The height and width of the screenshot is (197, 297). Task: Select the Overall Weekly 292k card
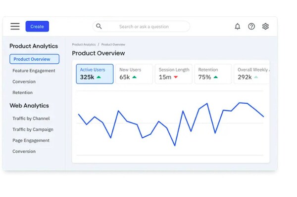[252, 74]
